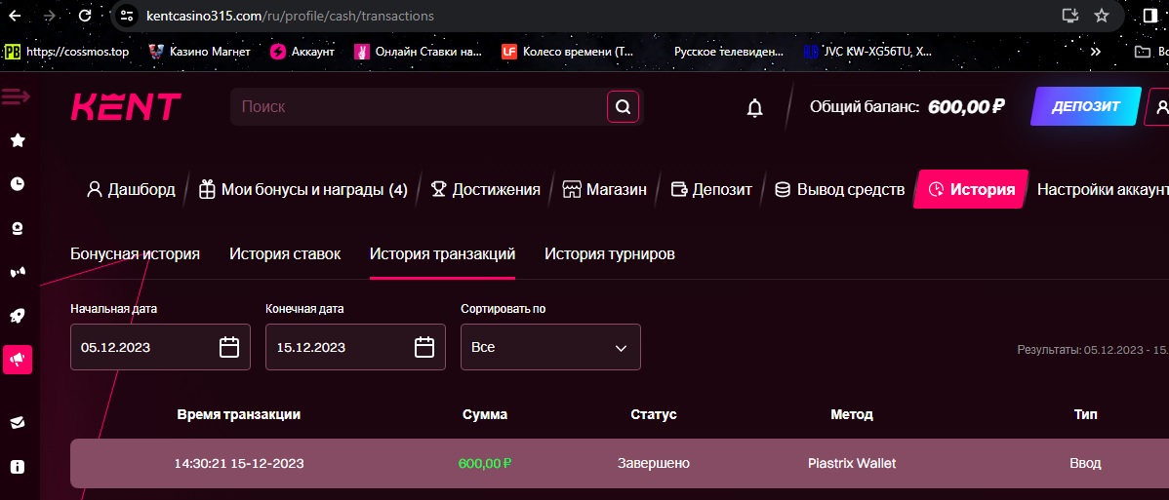Screen dimensions: 1169x500
Task: Switch to 'Бонусная история' tab
Action: (135, 254)
